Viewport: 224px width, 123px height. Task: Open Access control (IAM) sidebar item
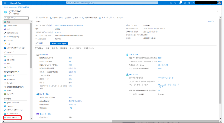pyautogui.click(x=13, y=37)
